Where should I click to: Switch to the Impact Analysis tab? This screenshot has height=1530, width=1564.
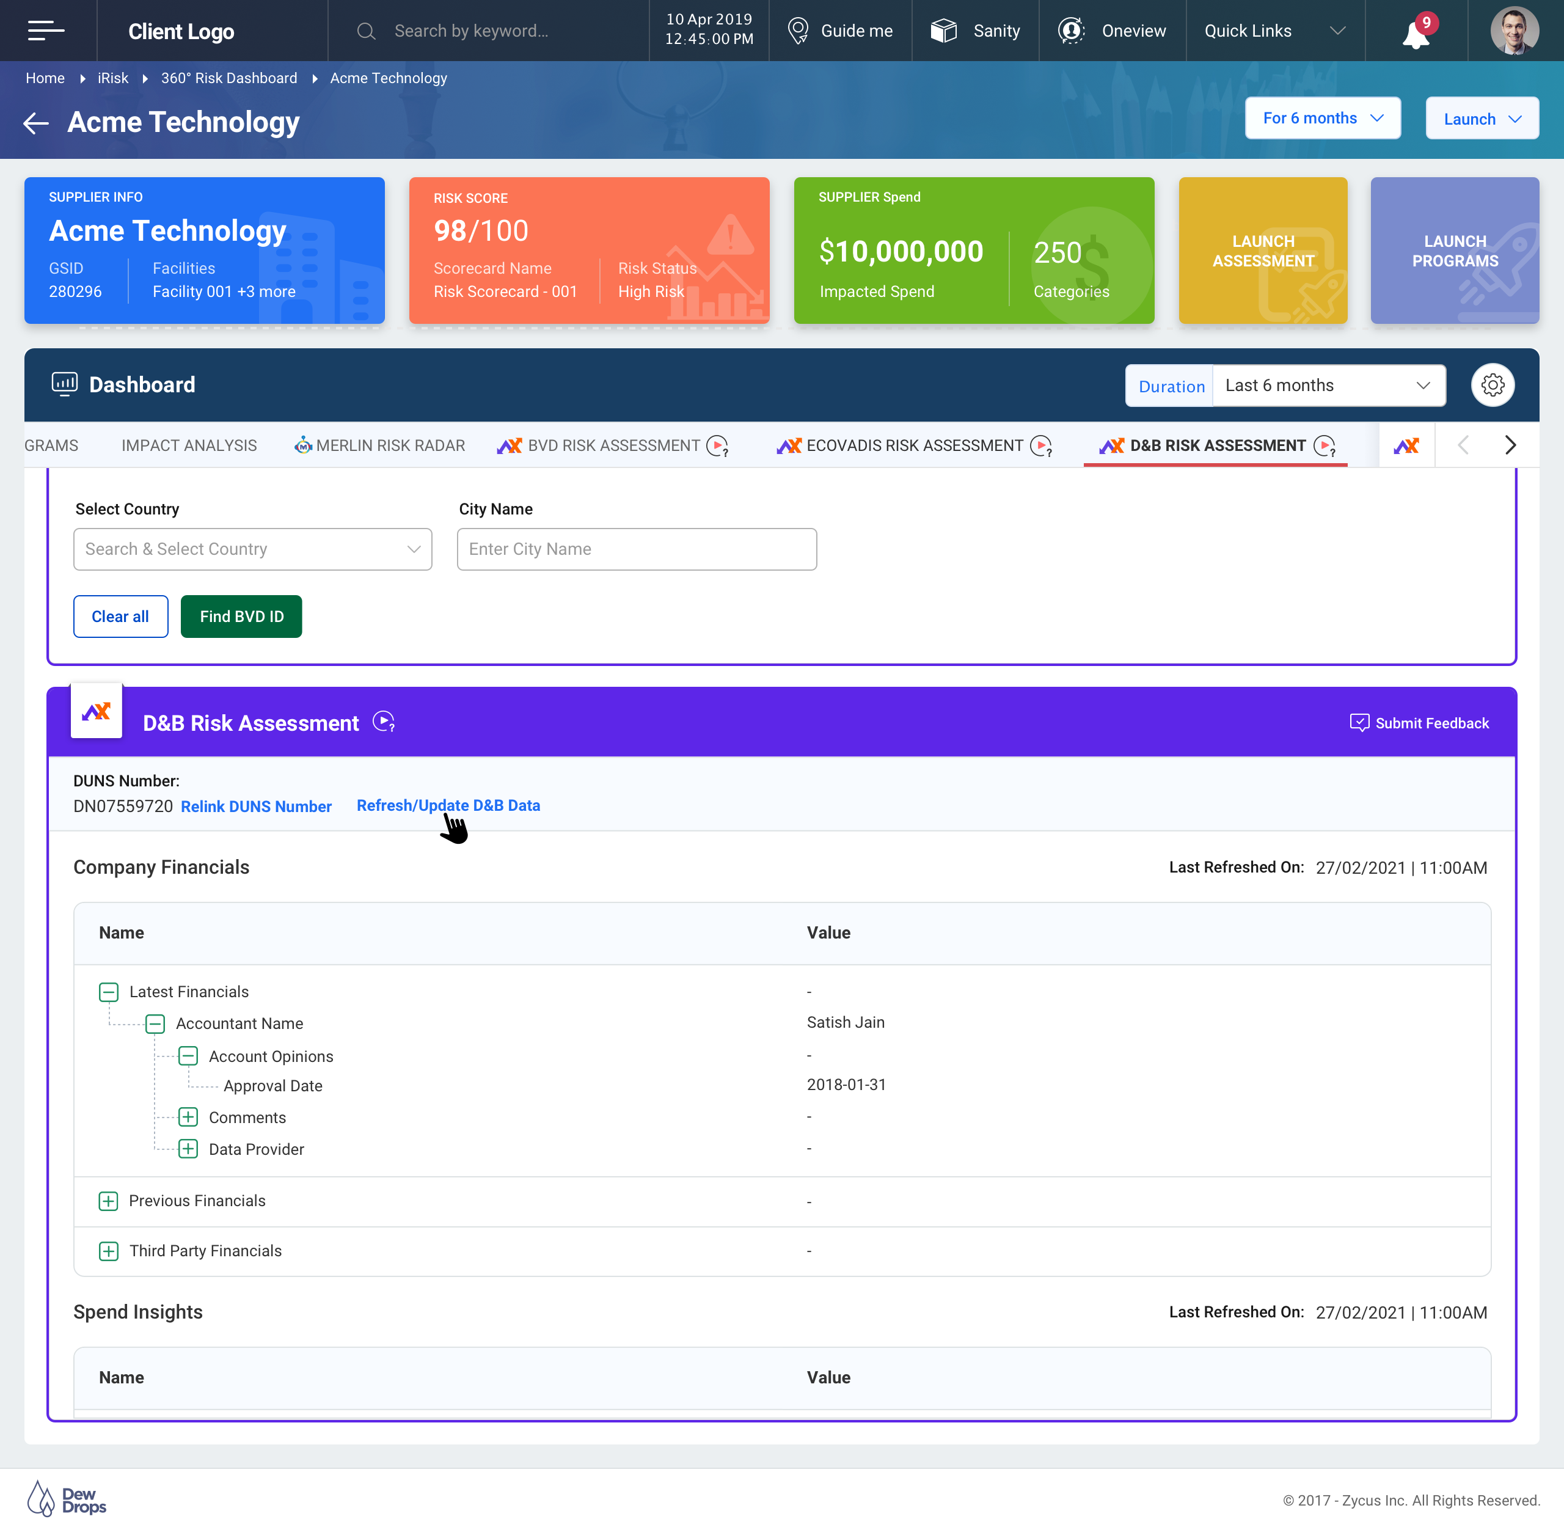189,445
